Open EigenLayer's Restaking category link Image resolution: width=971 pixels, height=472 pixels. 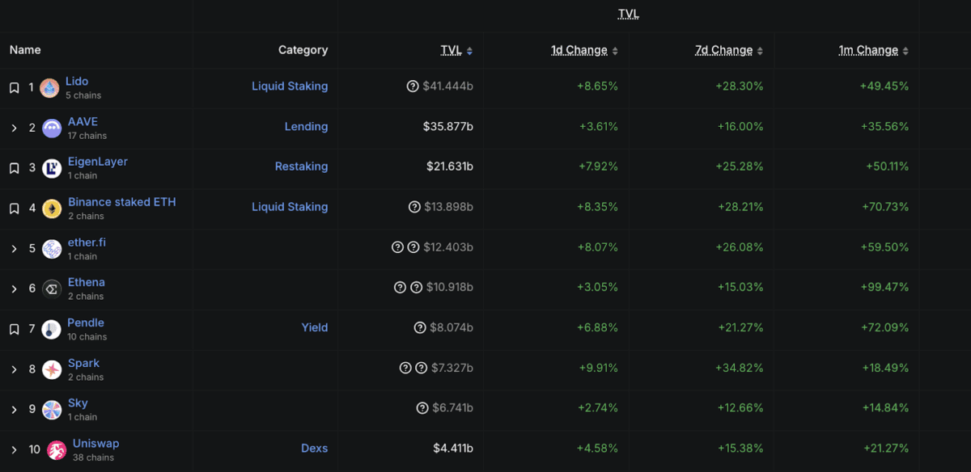coord(301,166)
